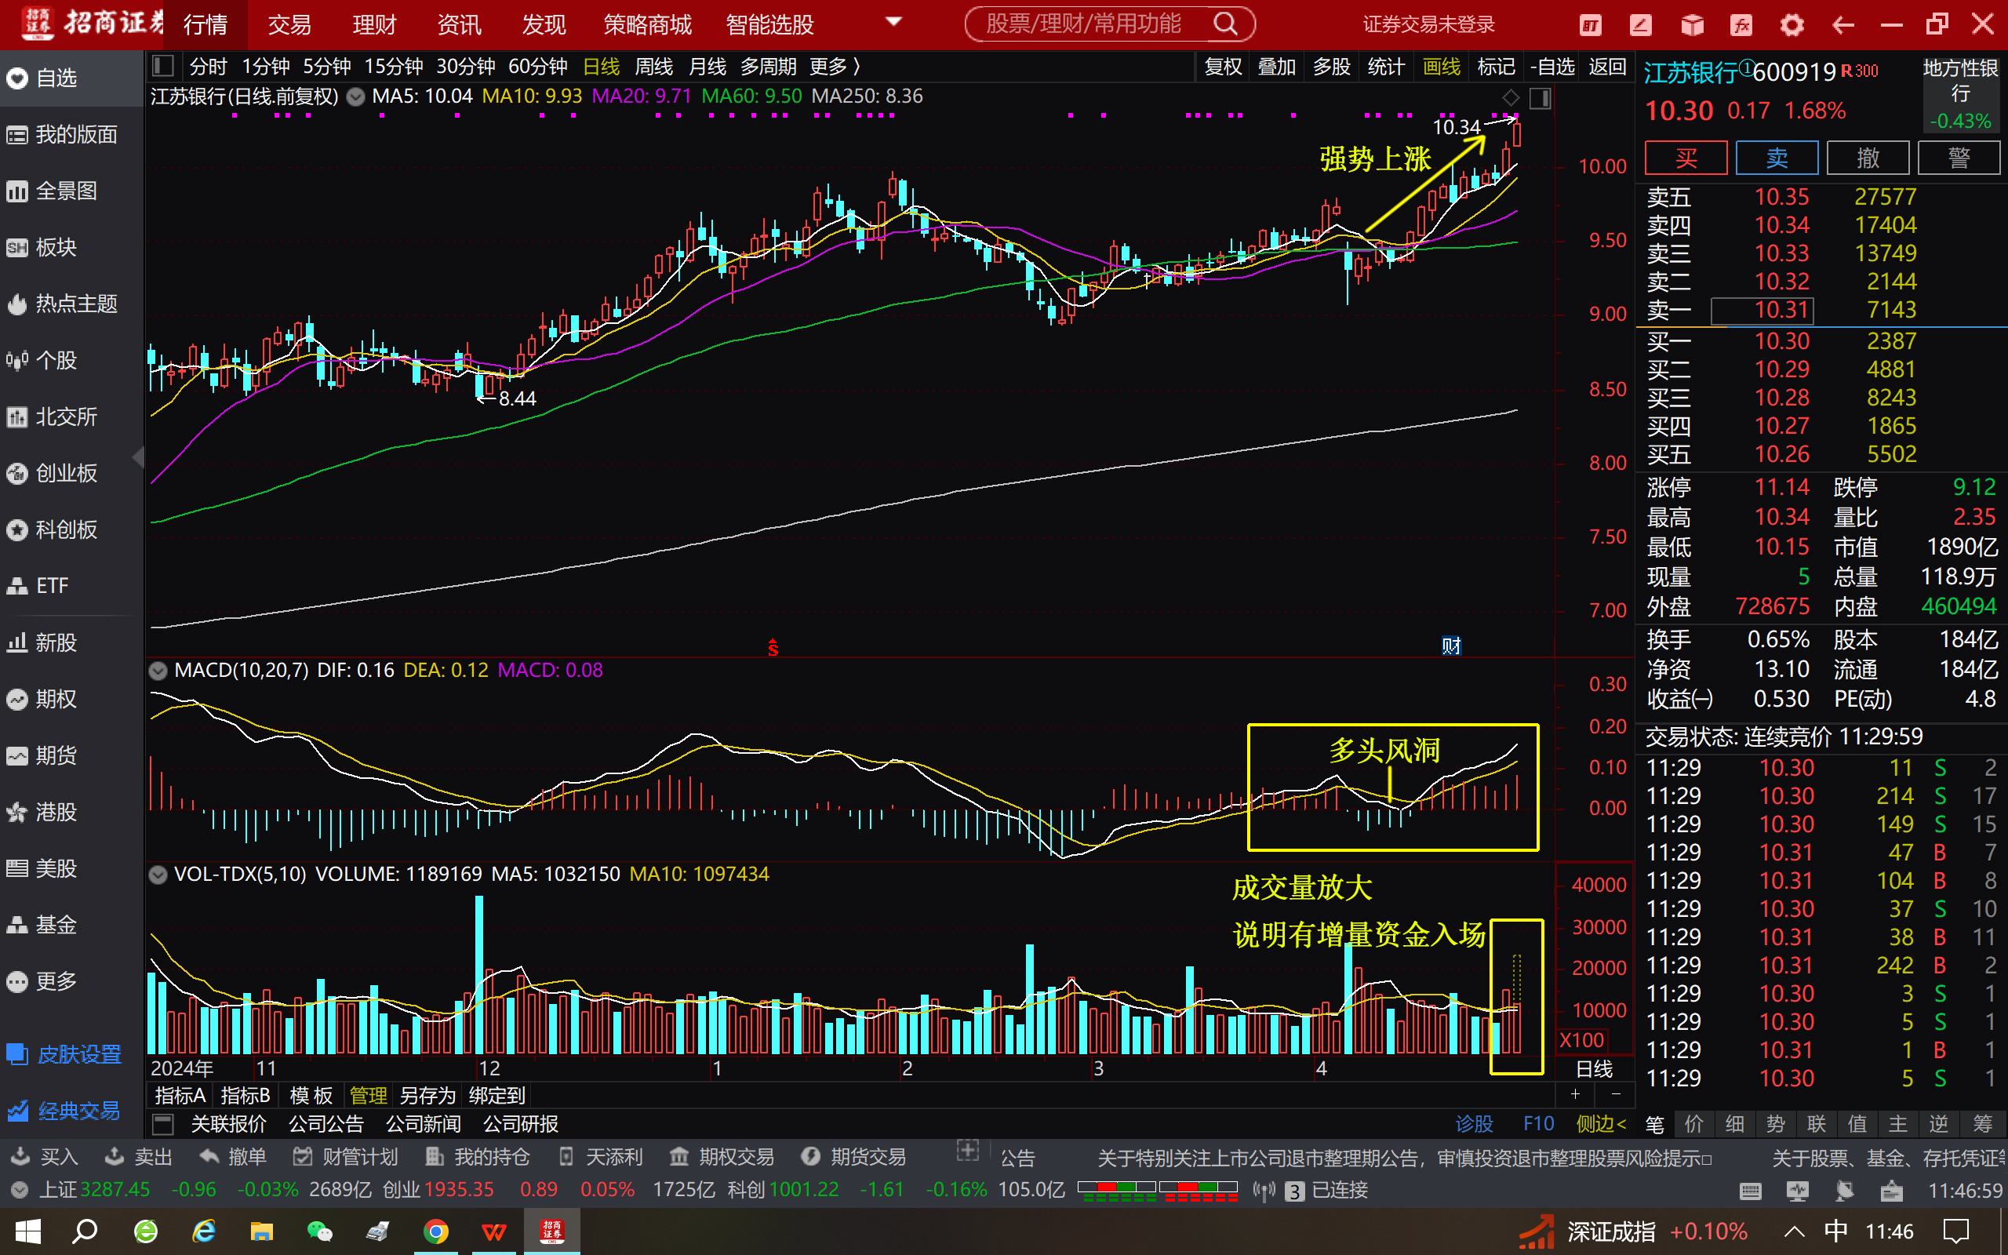Click 买入 buy in bottom toolbar
Image resolution: width=2008 pixels, height=1255 pixels.
tap(45, 1157)
